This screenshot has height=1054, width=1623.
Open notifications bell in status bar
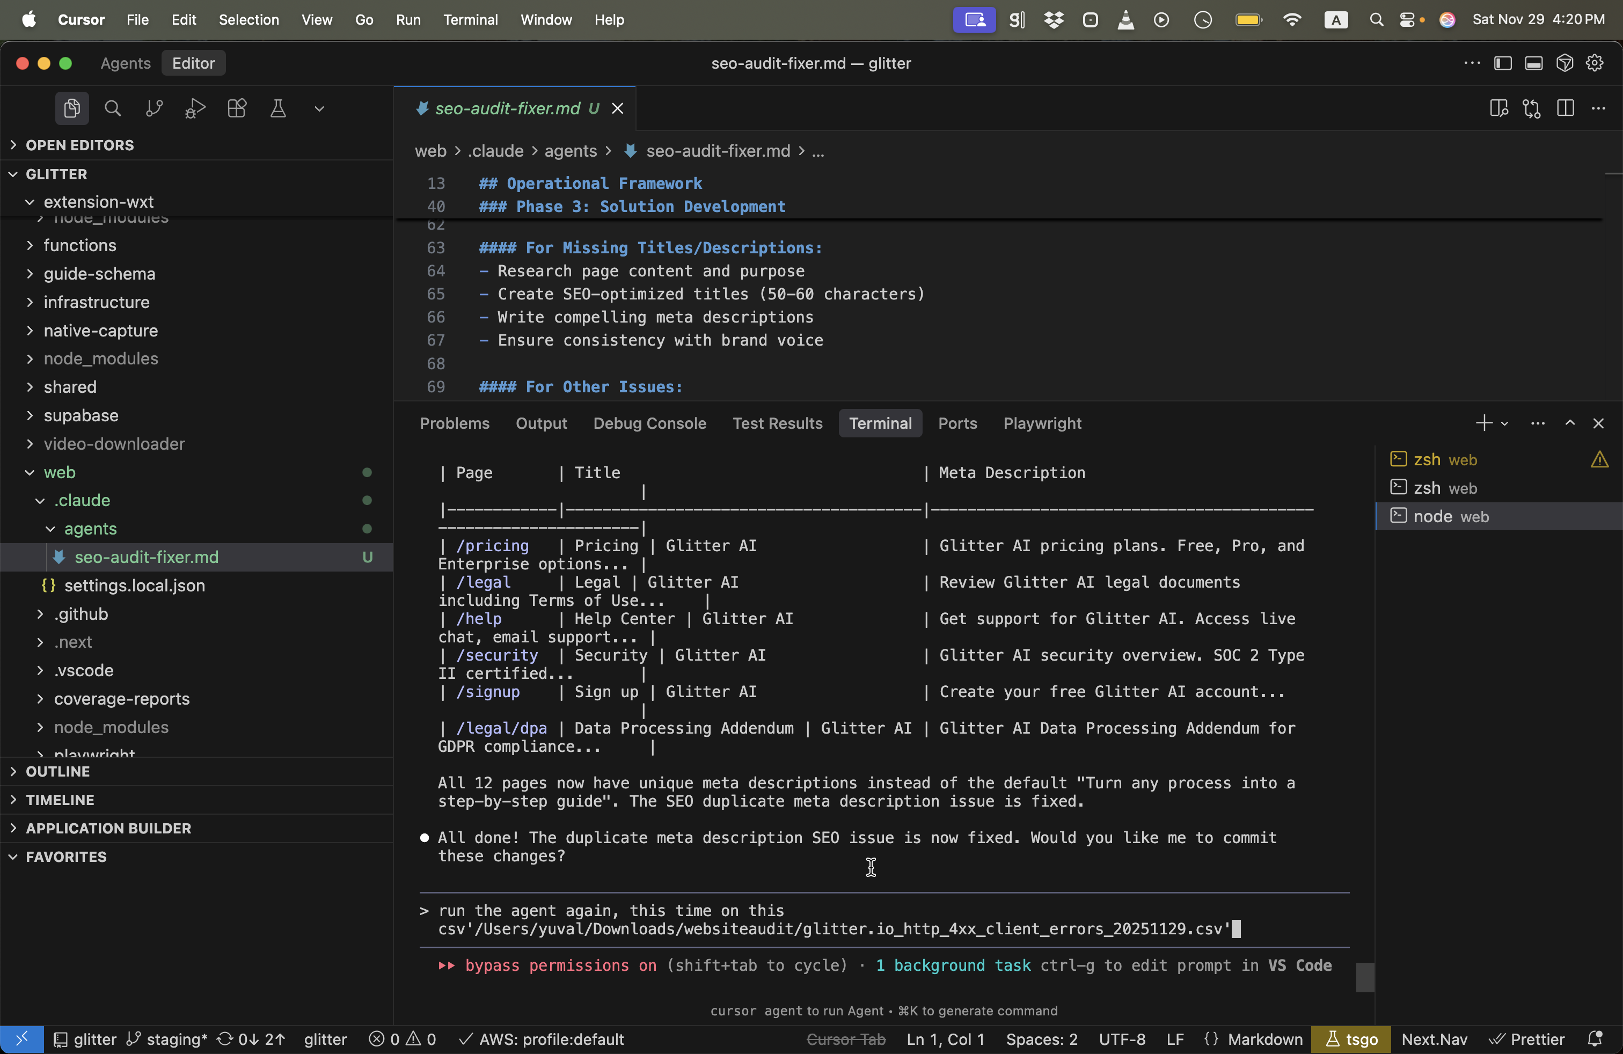(x=1595, y=1039)
